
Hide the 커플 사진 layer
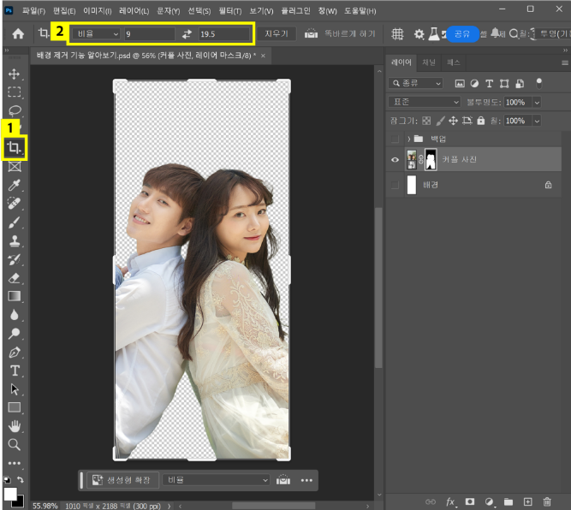pos(395,159)
